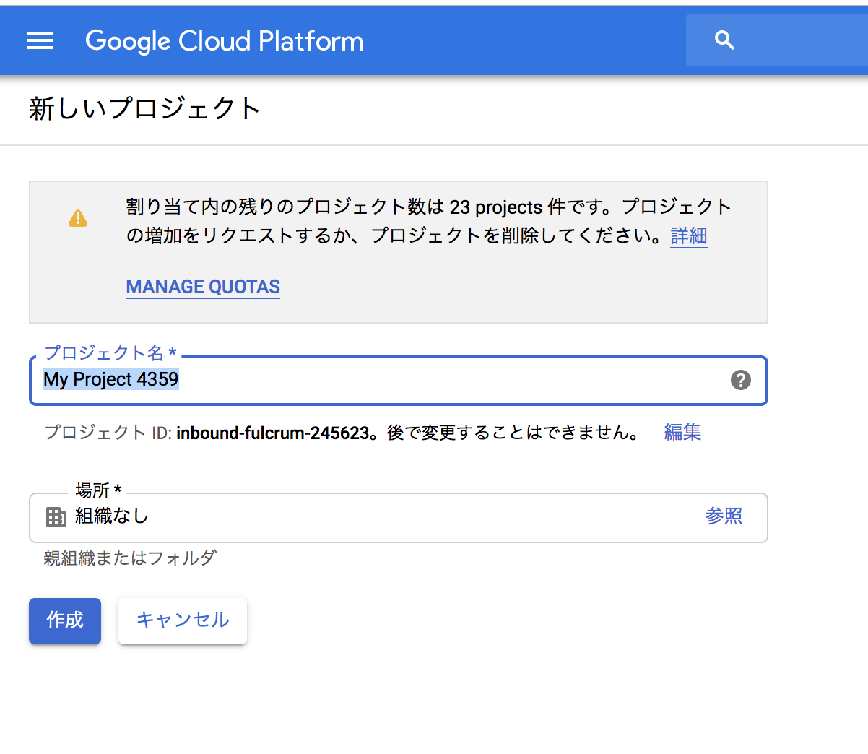Open the 詳細 details link

tap(687, 236)
